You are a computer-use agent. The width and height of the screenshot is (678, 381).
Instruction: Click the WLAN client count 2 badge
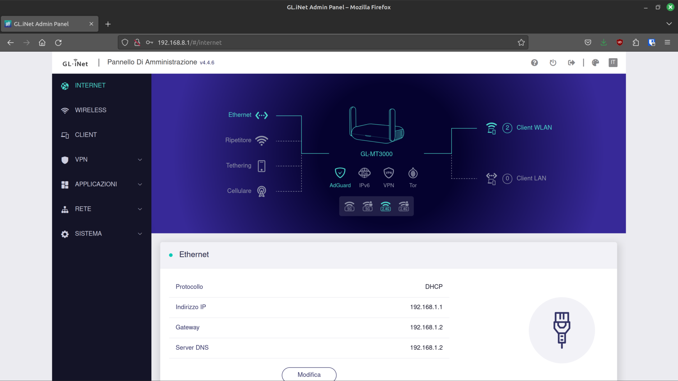[x=507, y=128]
